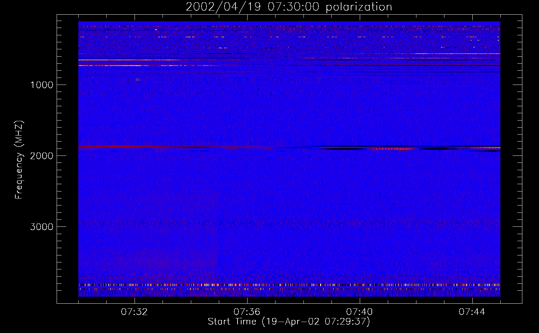Click the 07:36 time tick label

click(247, 312)
